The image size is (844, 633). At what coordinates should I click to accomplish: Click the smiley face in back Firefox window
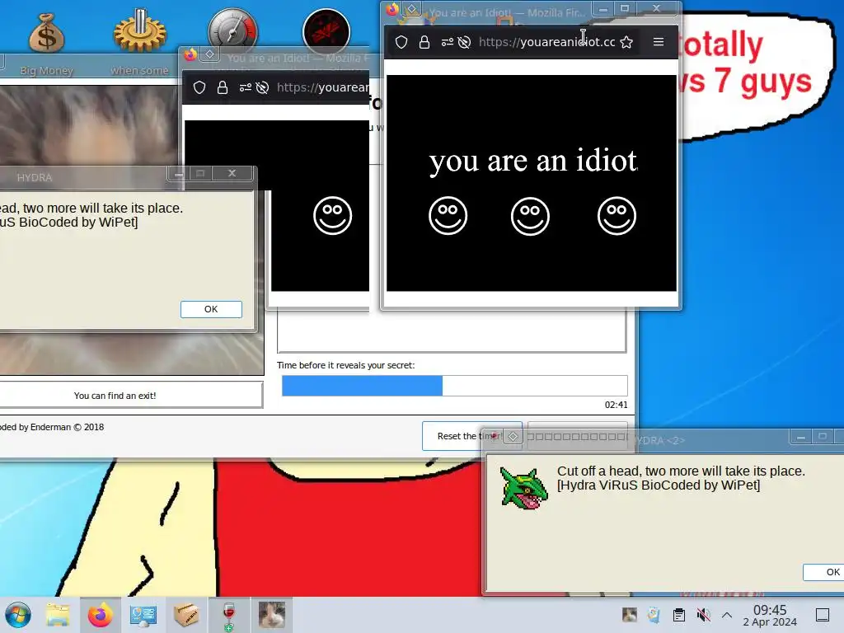[x=333, y=216]
